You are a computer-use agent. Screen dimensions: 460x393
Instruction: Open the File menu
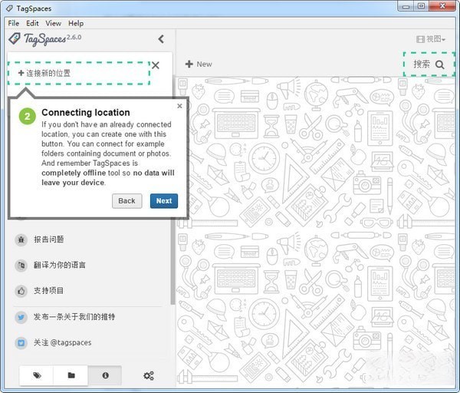coord(14,23)
